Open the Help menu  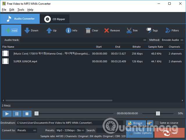click(x=30, y=10)
